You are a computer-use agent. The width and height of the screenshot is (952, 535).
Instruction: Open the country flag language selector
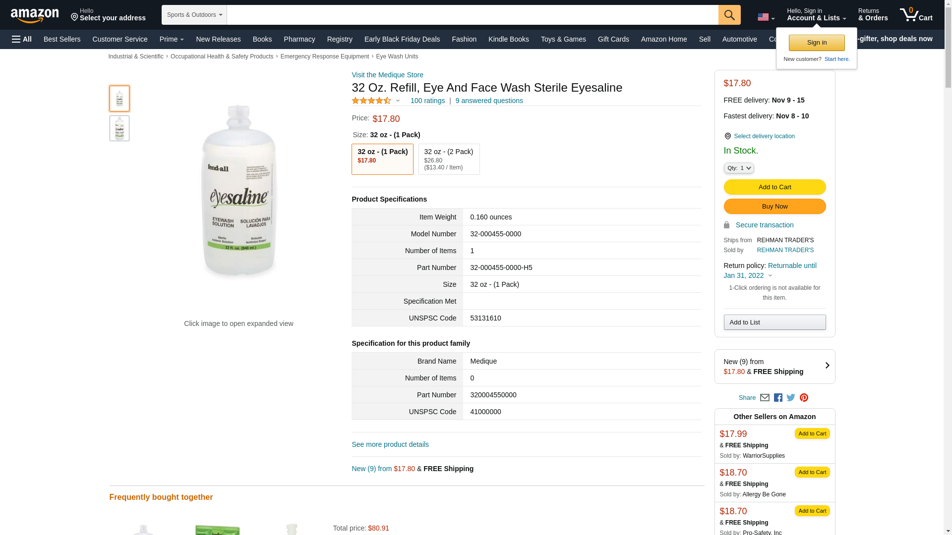766,17
